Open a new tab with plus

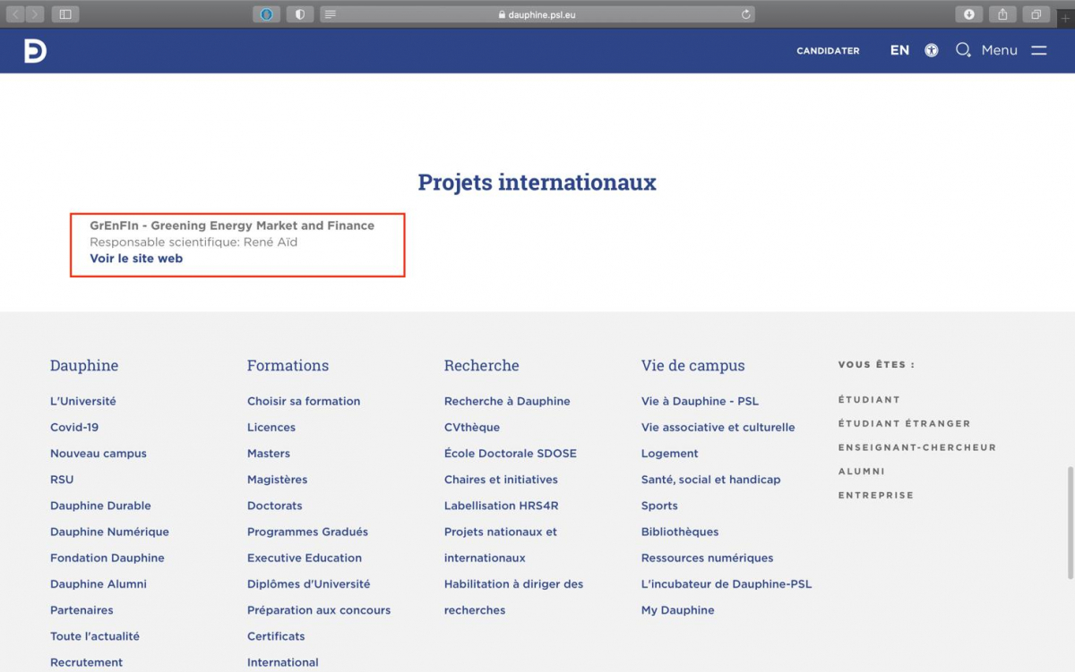[1065, 17]
